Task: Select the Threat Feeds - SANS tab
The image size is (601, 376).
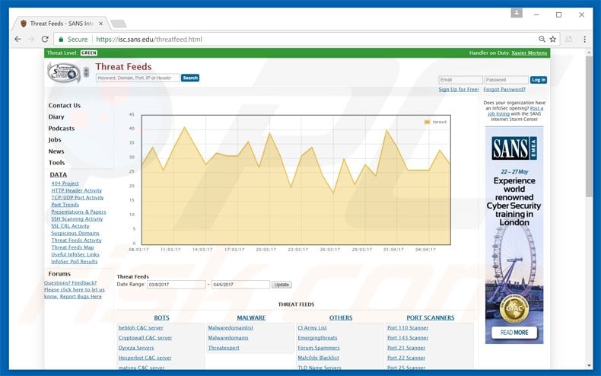Action: 62,24
